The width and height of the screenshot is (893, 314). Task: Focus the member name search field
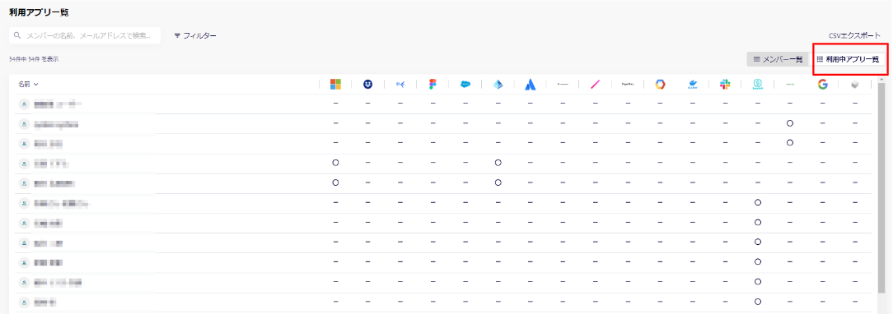[85, 36]
